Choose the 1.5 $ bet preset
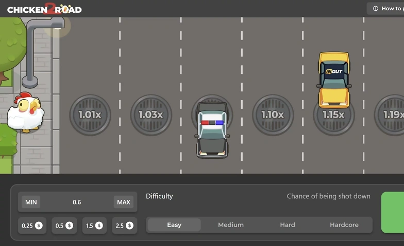404x246 pixels. tap(94, 226)
